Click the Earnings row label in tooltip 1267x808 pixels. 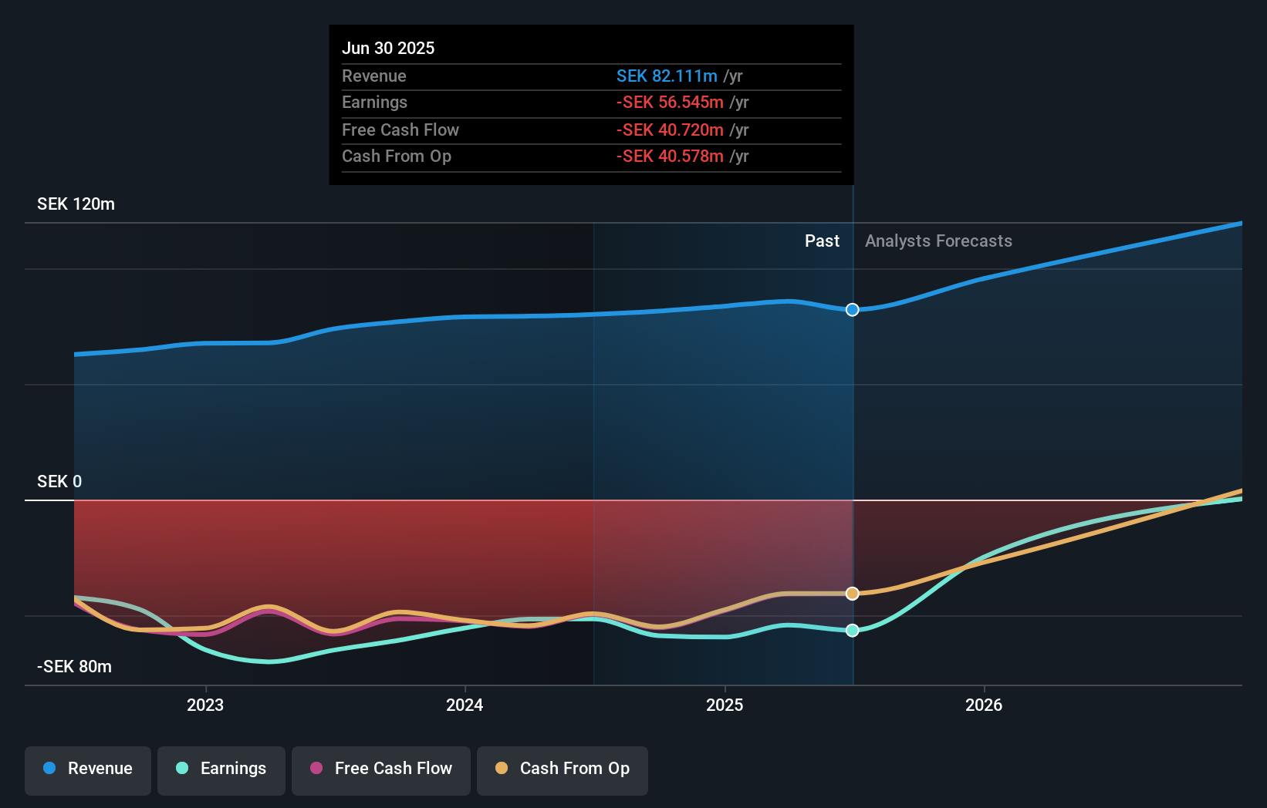pyautogui.click(x=374, y=102)
